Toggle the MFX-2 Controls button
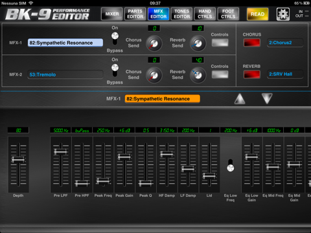Viewport: 311px width, 233px height. [220, 74]
